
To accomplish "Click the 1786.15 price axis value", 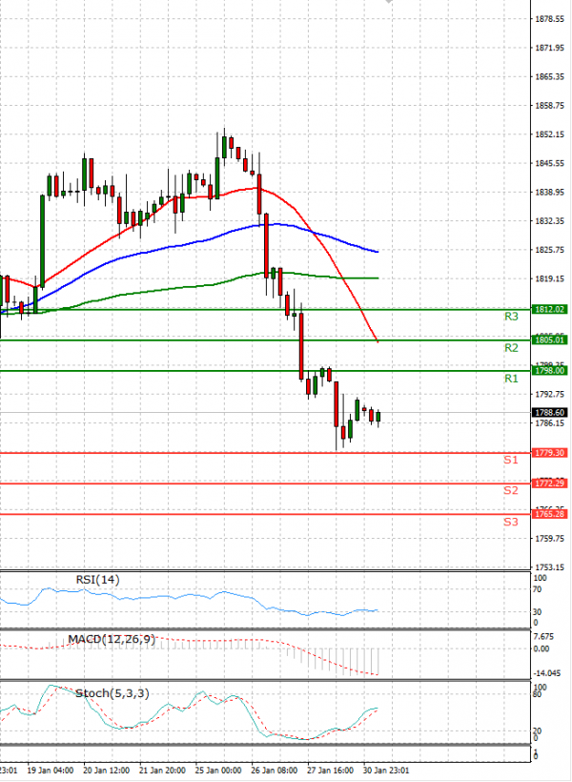I will point(549,423).
